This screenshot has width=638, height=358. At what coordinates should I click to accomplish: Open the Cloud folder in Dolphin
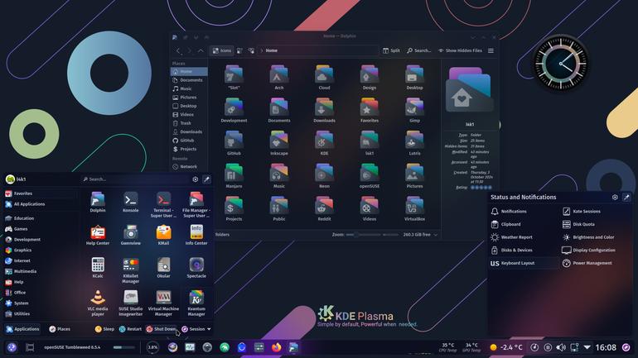(324, 77)
